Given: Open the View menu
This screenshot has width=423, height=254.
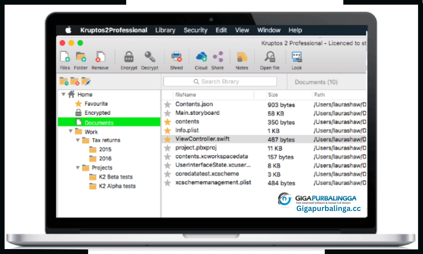Looking at the screenshot, I should (242, 30).
